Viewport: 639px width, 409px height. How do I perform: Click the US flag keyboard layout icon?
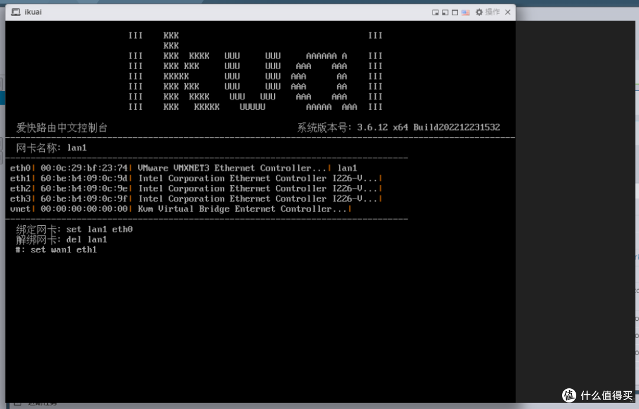(466, 12)
